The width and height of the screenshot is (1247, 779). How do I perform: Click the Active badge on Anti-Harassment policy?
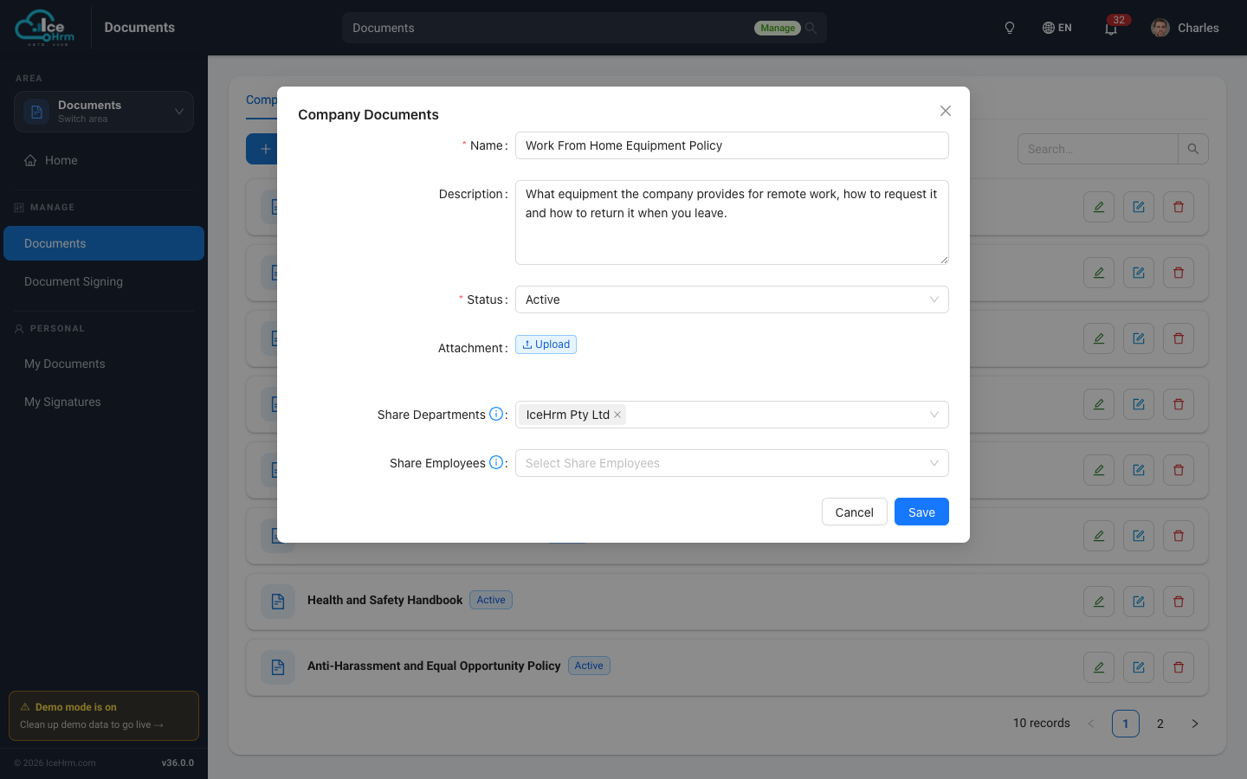pyautogui.click(x=589, y=666)
